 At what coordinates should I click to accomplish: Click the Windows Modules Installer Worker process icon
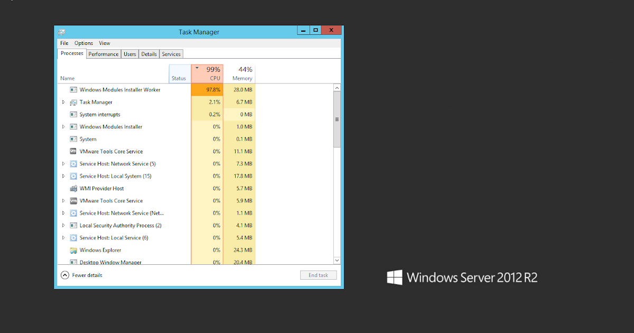[73, 90]
